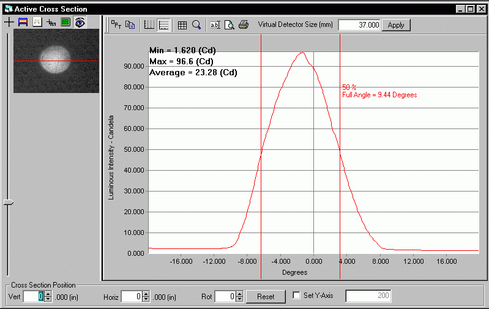Click the beam spot image thumbnail
This screenshot has height=309, width=489.
click(x=56, y=61)
